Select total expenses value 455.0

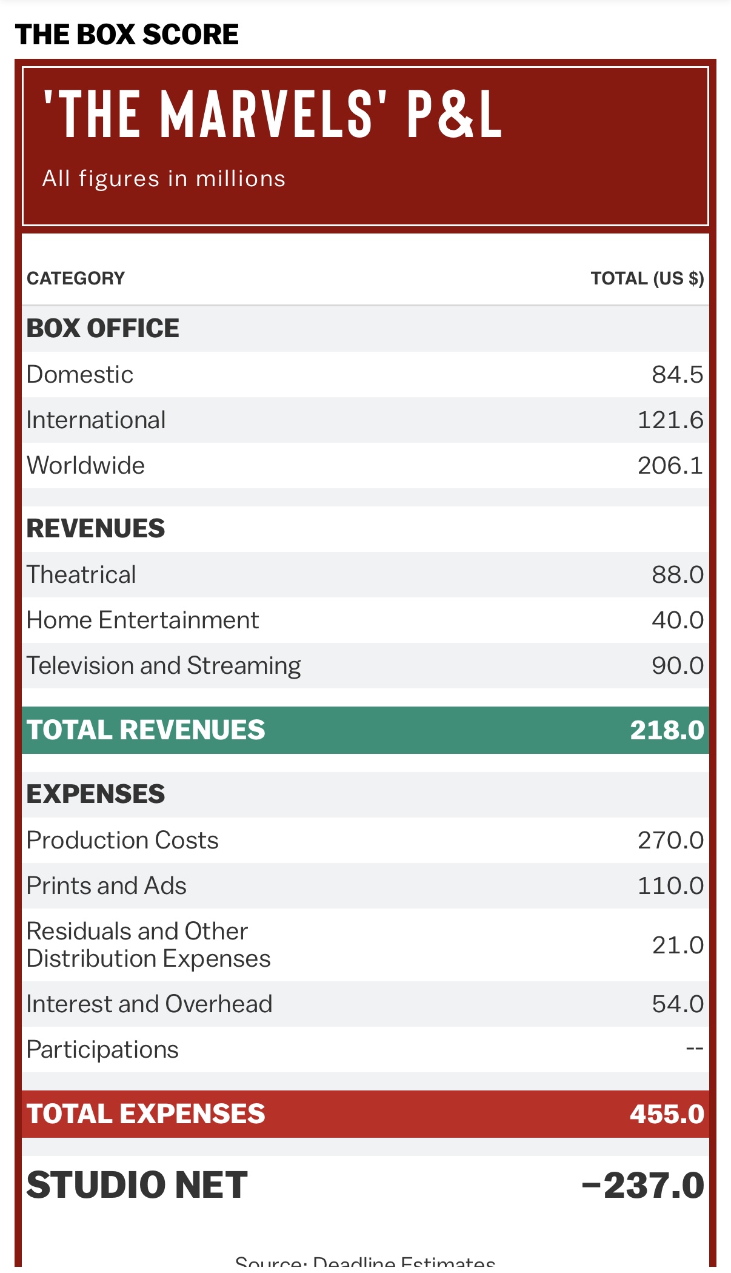(x=667, y=1114)
